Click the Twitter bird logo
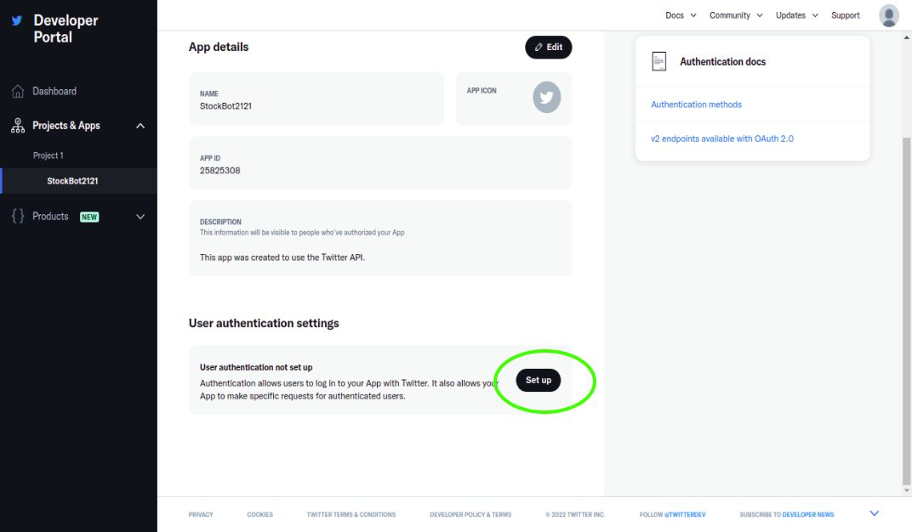912x532 pixels. (x=17, y=20)
